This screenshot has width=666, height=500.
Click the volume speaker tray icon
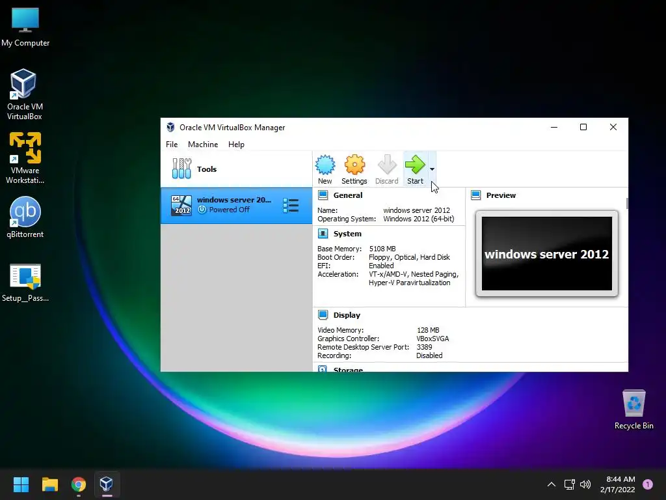coord(585,484)
